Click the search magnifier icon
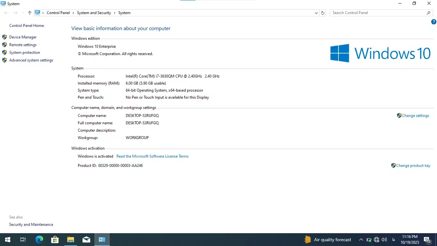 [x=429, y=13]
